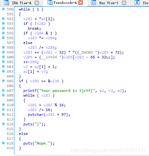Select the Pseudocode-A tab

tap(65, 3)
